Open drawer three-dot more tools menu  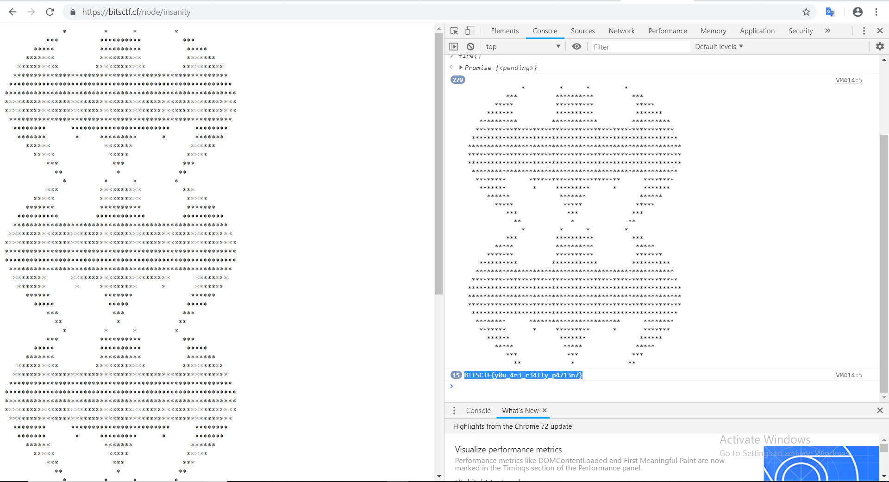coord(454,410)
